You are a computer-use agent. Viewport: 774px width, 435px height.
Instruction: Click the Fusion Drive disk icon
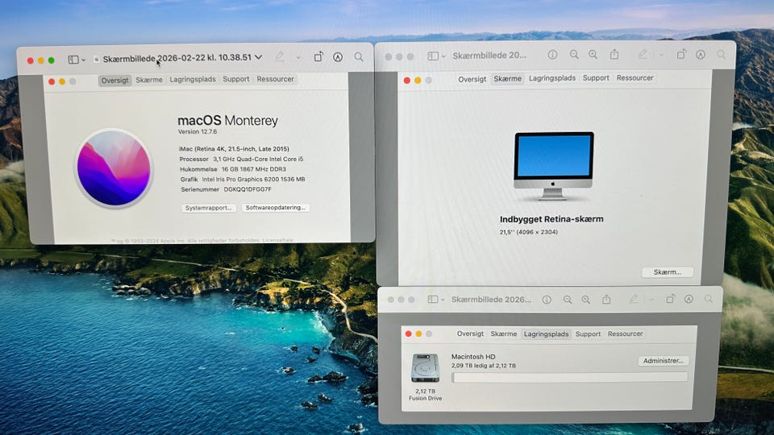(425, 368)
